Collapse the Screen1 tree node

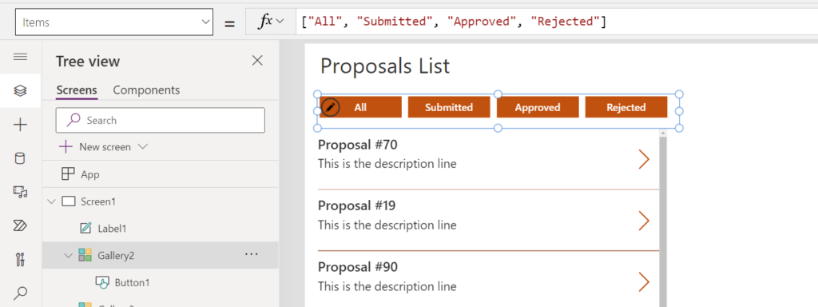[x=51, y=201]
